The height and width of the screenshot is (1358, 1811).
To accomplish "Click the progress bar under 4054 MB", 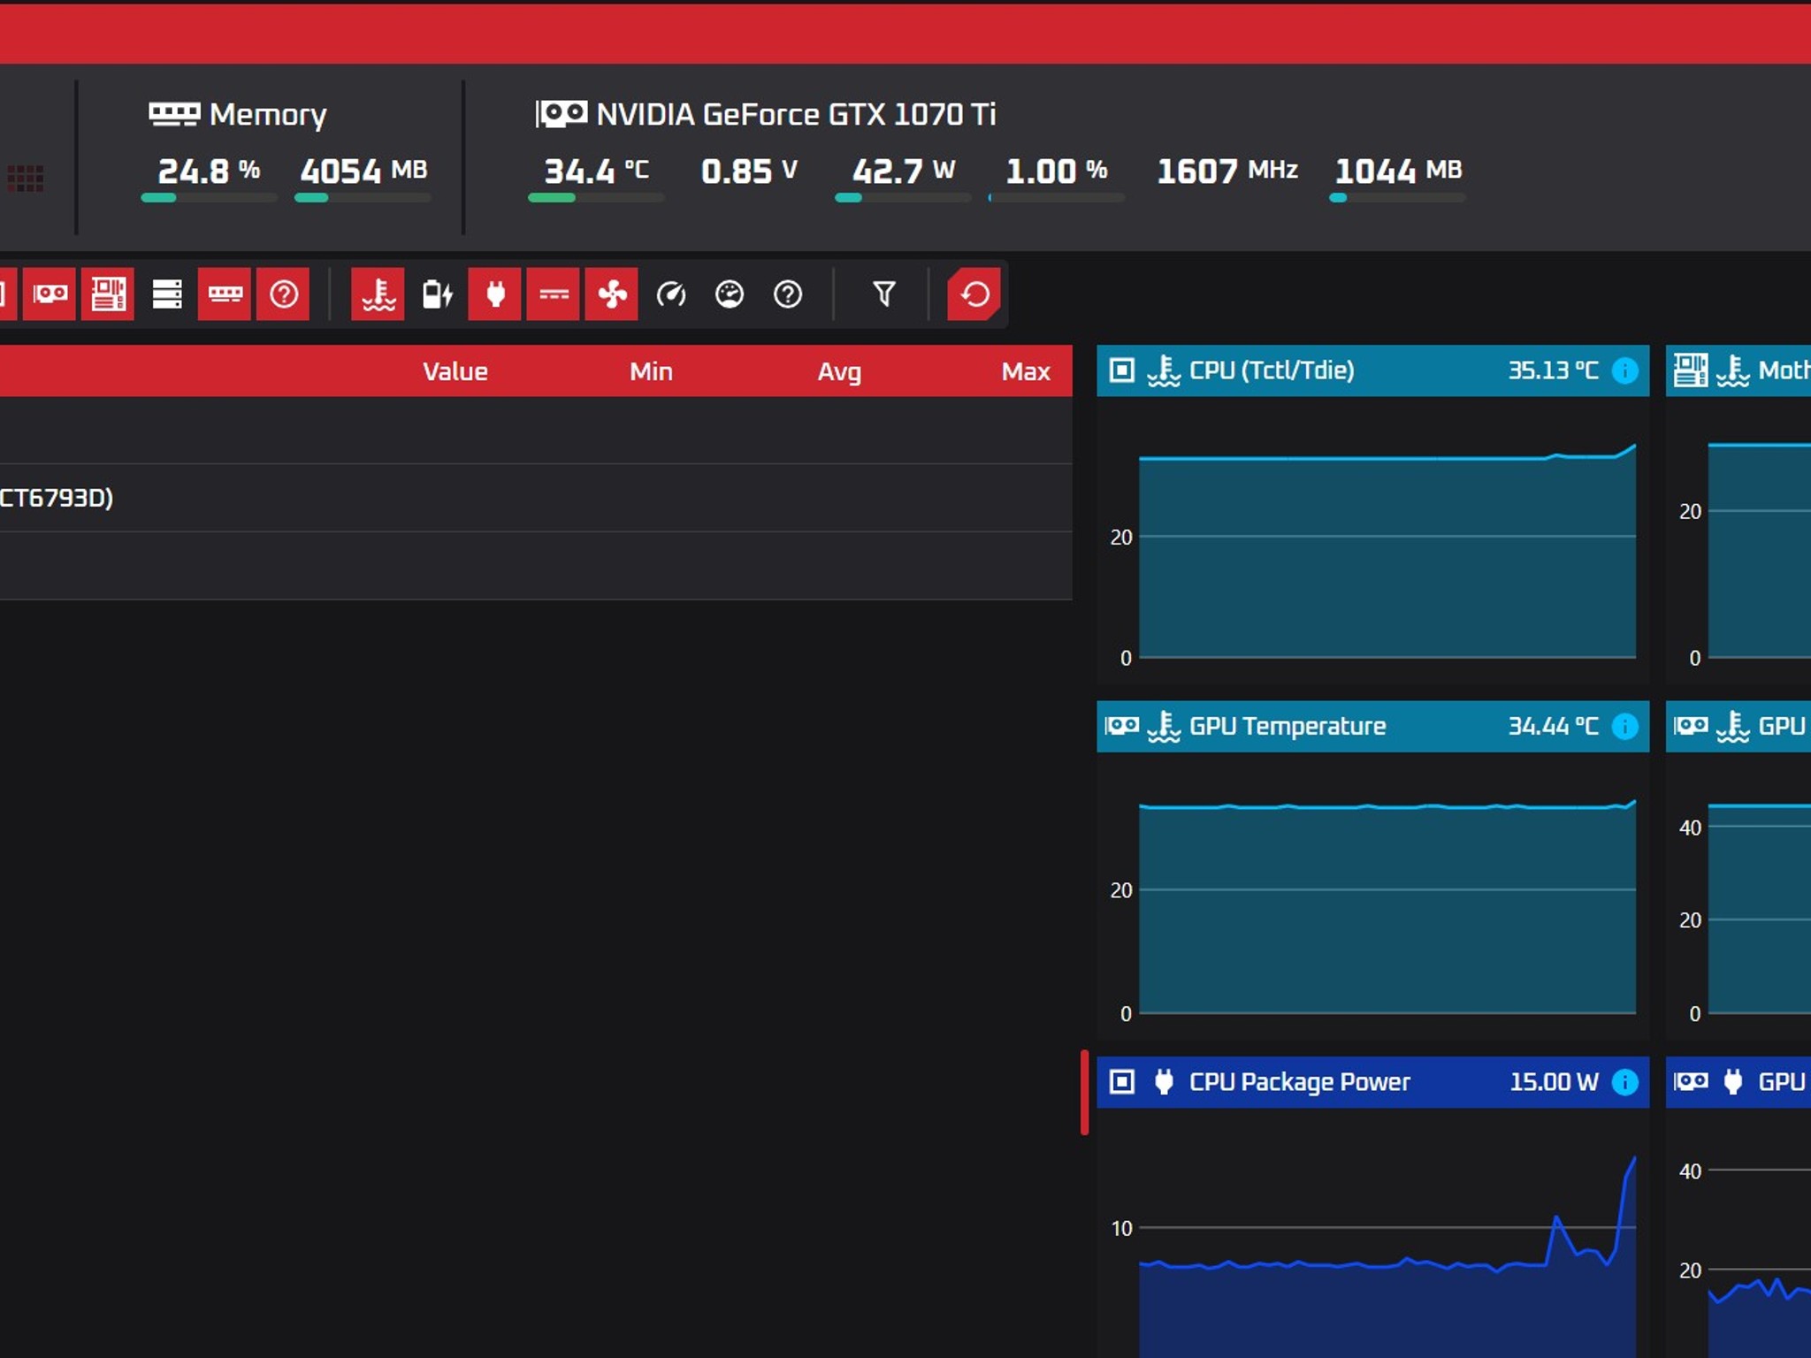I will (x=363, y=198).
